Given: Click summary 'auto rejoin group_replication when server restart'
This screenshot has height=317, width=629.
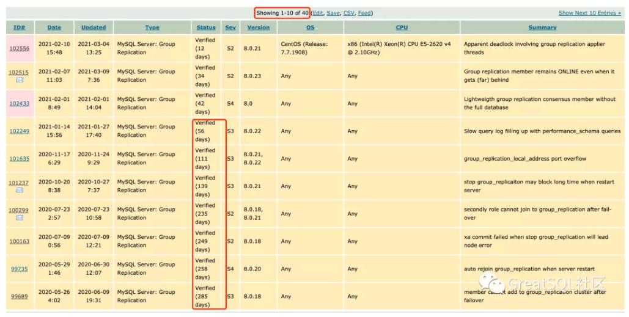Looking at the screenshot, I should pos(529,269).
